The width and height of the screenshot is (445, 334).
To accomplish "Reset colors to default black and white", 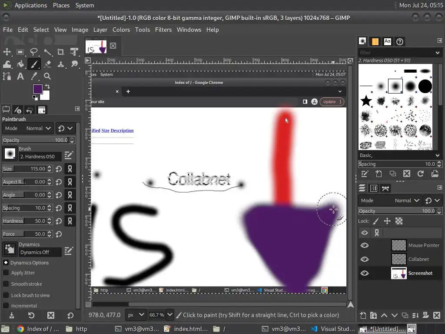I will point(35,98).
